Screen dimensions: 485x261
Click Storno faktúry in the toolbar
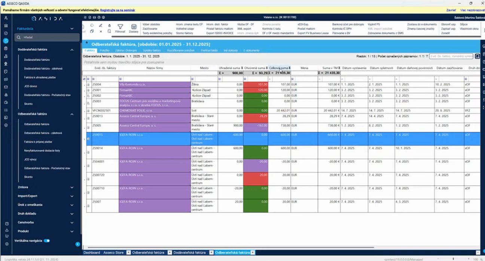click(185, 33)
